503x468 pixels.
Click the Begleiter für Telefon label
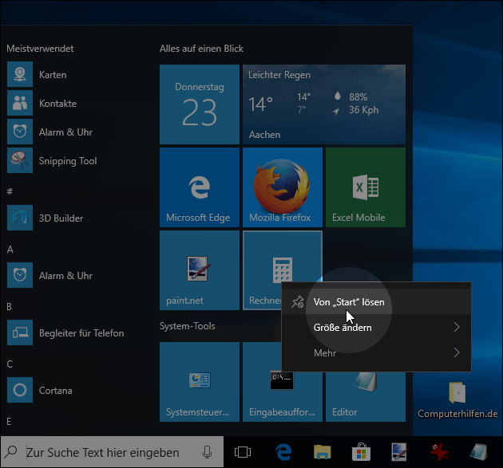81,332
